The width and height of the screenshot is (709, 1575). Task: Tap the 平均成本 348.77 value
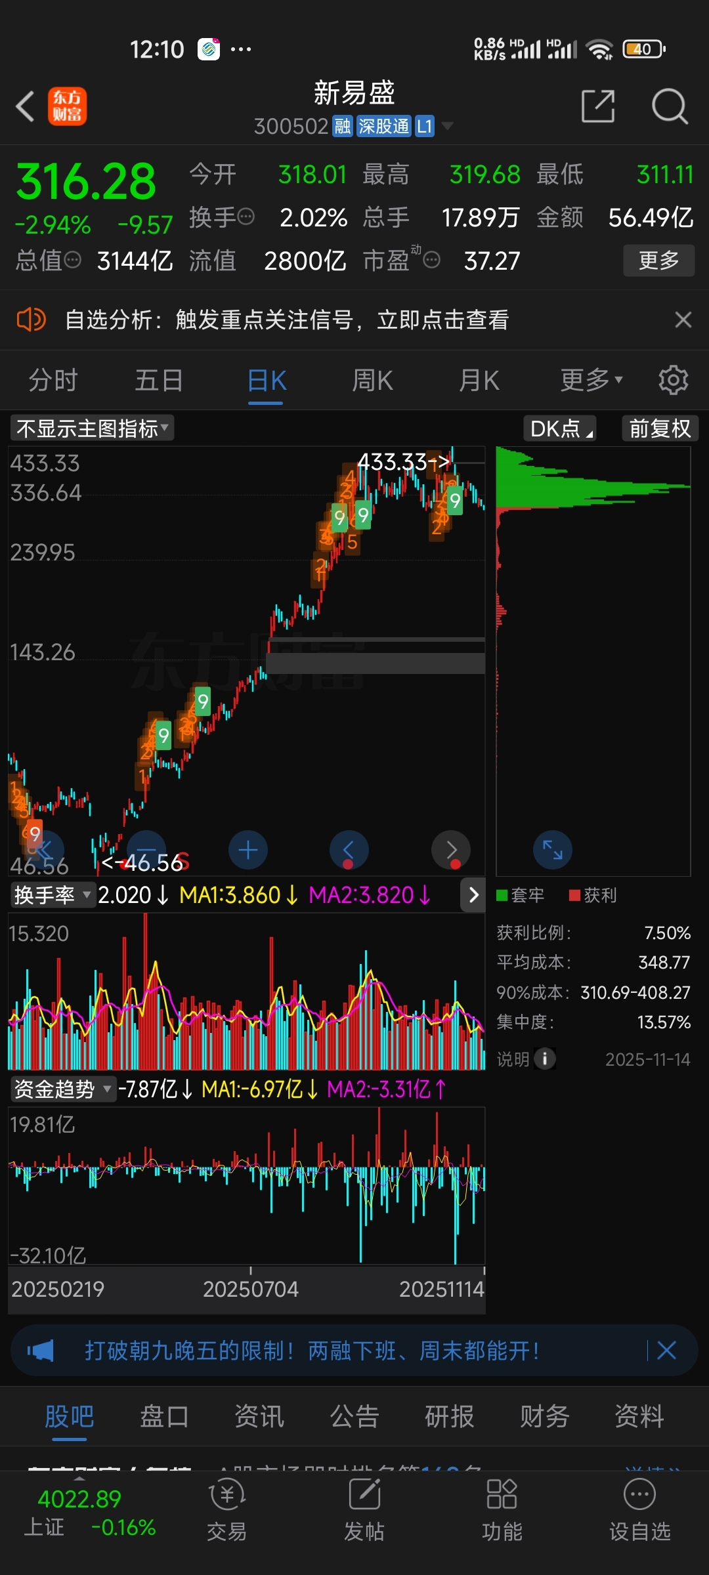click(664, 962)
